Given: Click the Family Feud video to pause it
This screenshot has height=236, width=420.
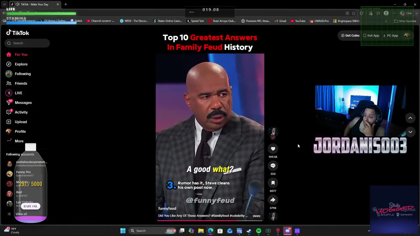Looking at the screenshot, I should [210, 137].
